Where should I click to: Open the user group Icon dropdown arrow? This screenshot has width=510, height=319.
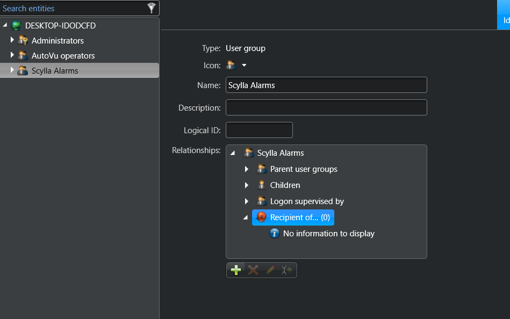coord(244,66)
